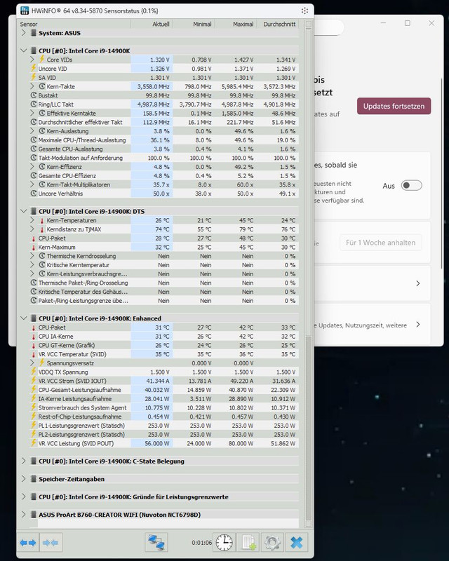Expand the Kern-Temperaturen row

point(32,220)
